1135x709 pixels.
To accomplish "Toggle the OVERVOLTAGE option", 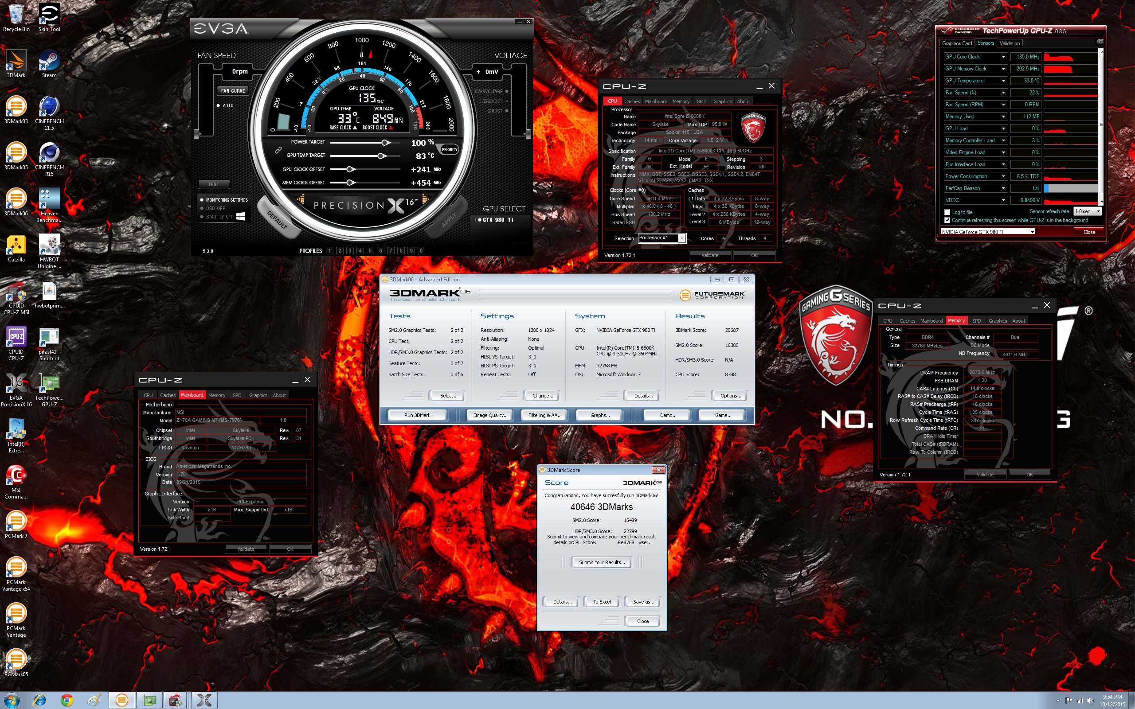I will tap(491, 91).
